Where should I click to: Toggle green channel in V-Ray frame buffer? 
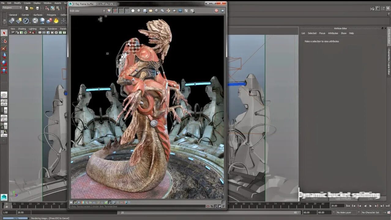[x=121, y=11]
